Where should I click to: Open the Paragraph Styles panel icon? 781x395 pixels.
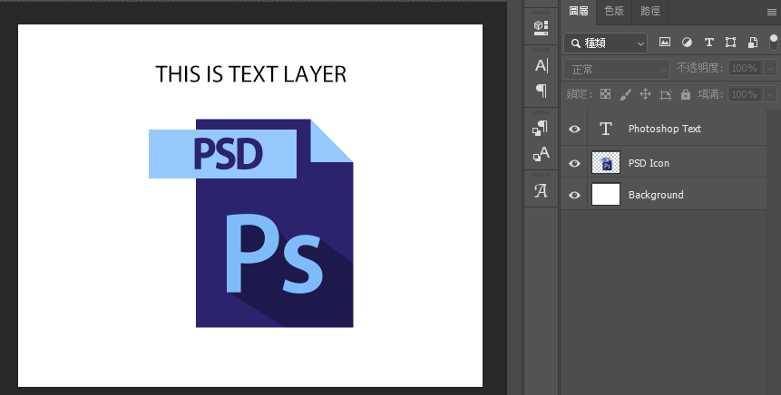tap(541, 128)
